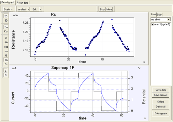Click the Delete all button
The image size is (173, 122).
(x=161, y=106)
